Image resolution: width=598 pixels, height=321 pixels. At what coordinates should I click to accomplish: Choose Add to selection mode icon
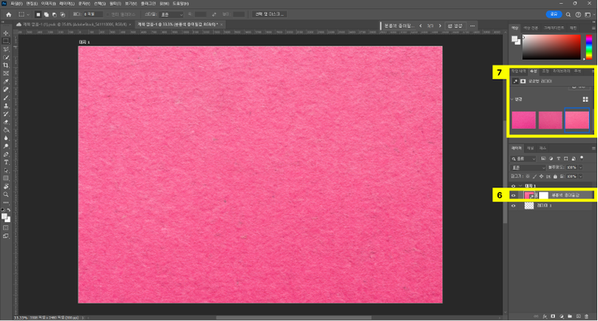tap(46, 14)
